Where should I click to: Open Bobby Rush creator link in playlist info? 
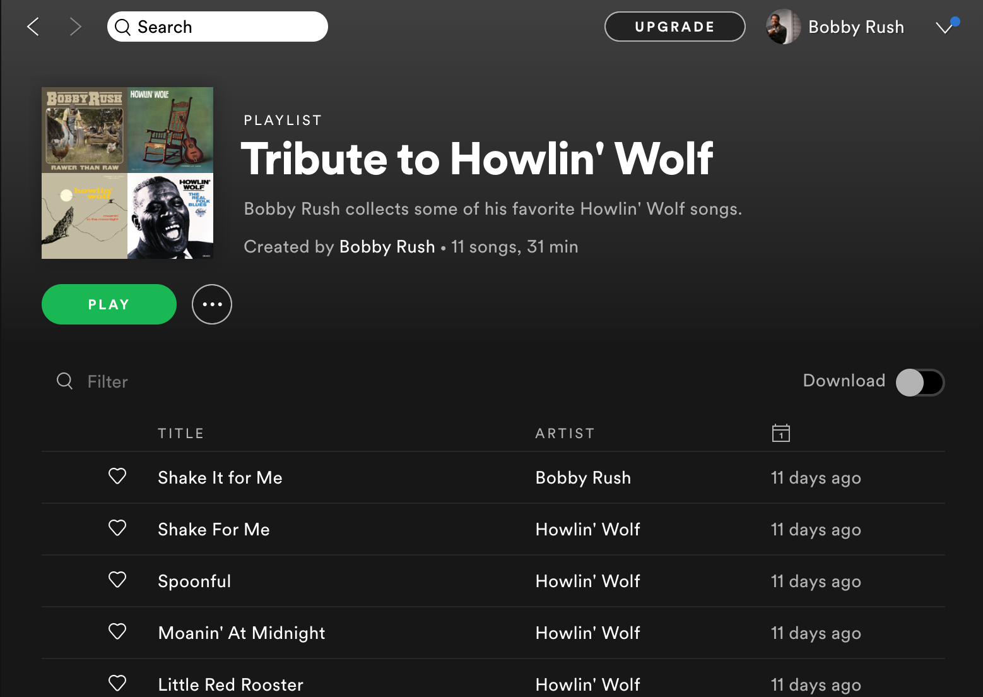pos(387,247)
